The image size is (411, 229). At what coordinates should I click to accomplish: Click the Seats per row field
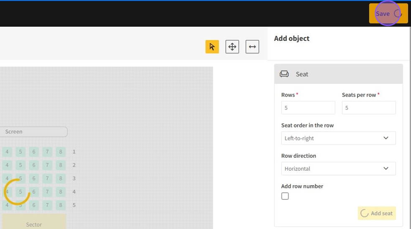click(x=368, y=108)
